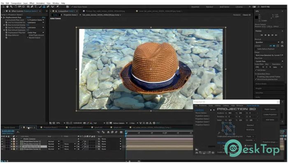Collapse the Displacement Map effect
Image resolution: width=288 pixels, height=164 pixels.
(x=2, y=17)
